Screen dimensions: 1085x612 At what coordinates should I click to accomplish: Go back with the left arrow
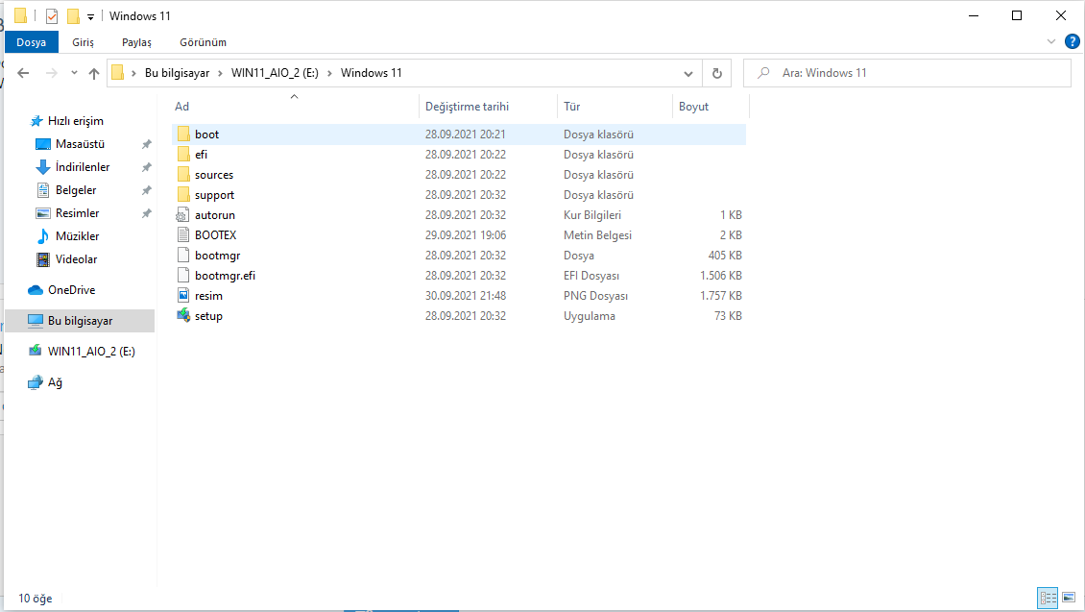[23, 73]
